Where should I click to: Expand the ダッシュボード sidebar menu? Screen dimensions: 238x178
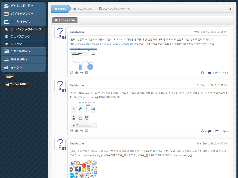pos(22,6)
